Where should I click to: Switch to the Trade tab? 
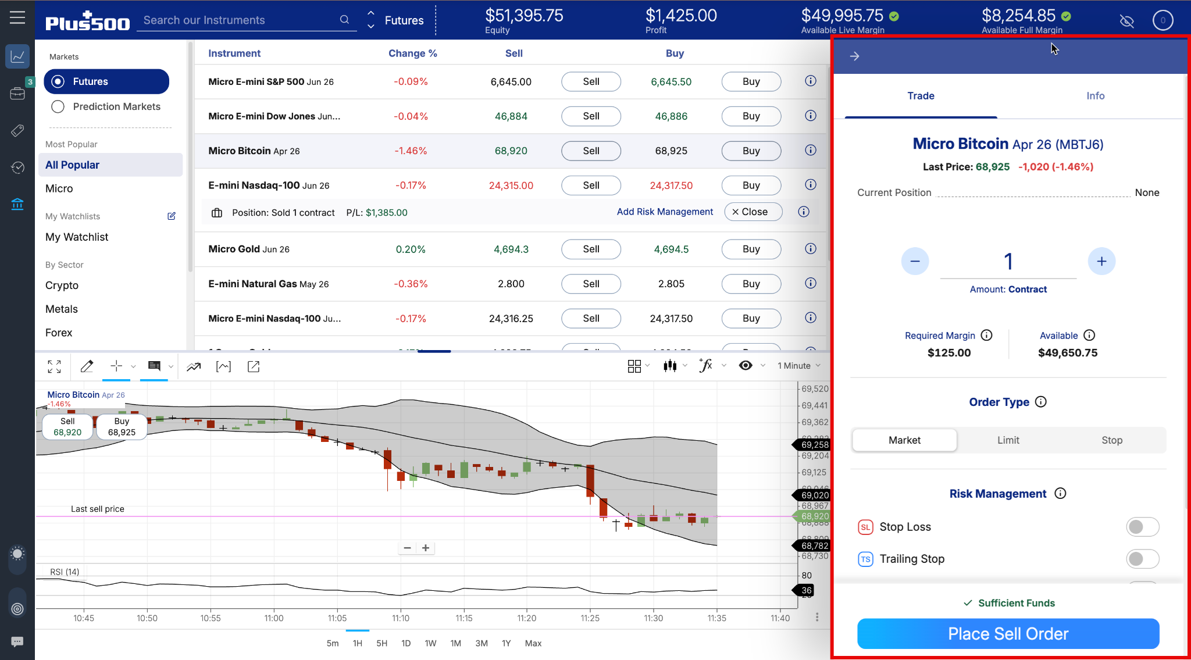coord(921,96)
